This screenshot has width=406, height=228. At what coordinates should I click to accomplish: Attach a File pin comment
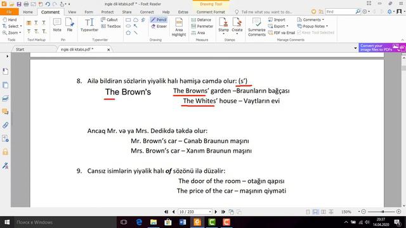70,25
